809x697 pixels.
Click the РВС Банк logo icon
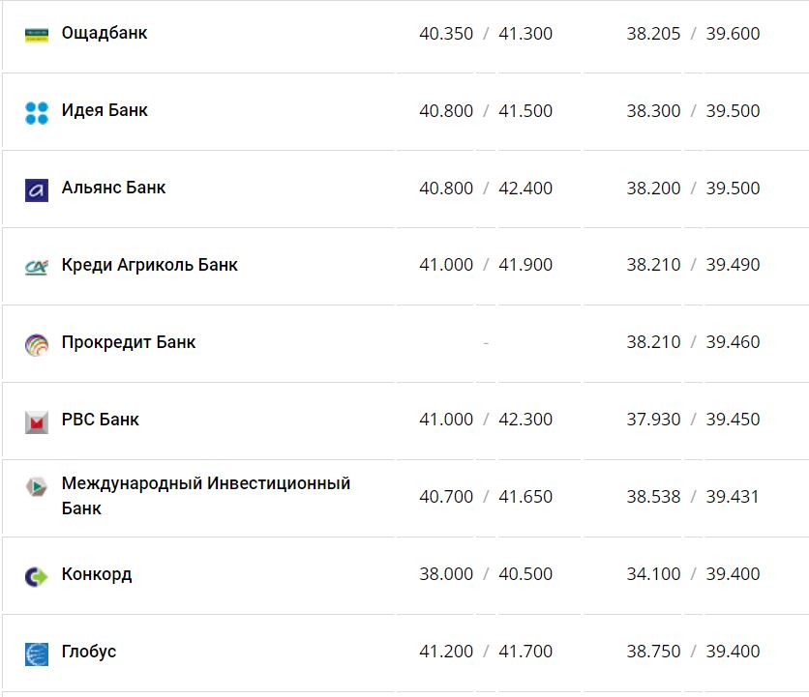coord(37,421)
